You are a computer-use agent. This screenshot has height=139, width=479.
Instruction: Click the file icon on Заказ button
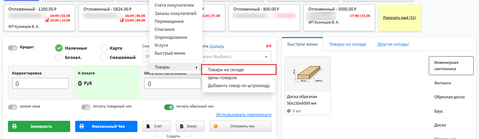(x=182, y=126)
